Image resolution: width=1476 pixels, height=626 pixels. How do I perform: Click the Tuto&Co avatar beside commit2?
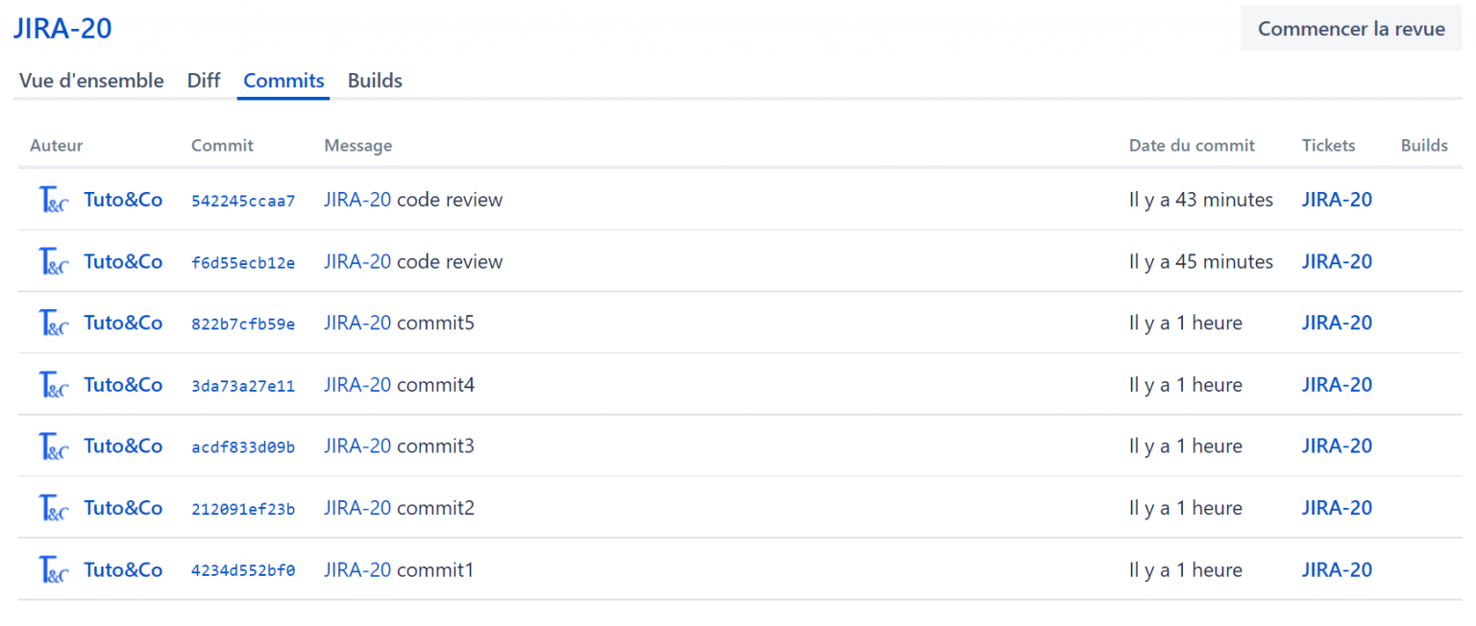pos(53,507)
